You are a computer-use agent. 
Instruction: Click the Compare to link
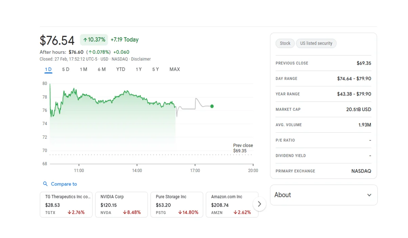pyautogui.click(x=64, y=184)
